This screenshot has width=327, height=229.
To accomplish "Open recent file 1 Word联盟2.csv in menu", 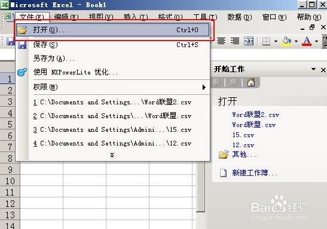I will tap(112, 102).
